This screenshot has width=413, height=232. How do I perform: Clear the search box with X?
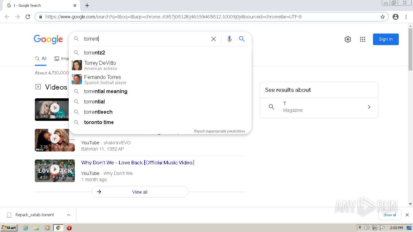point(214,39)
